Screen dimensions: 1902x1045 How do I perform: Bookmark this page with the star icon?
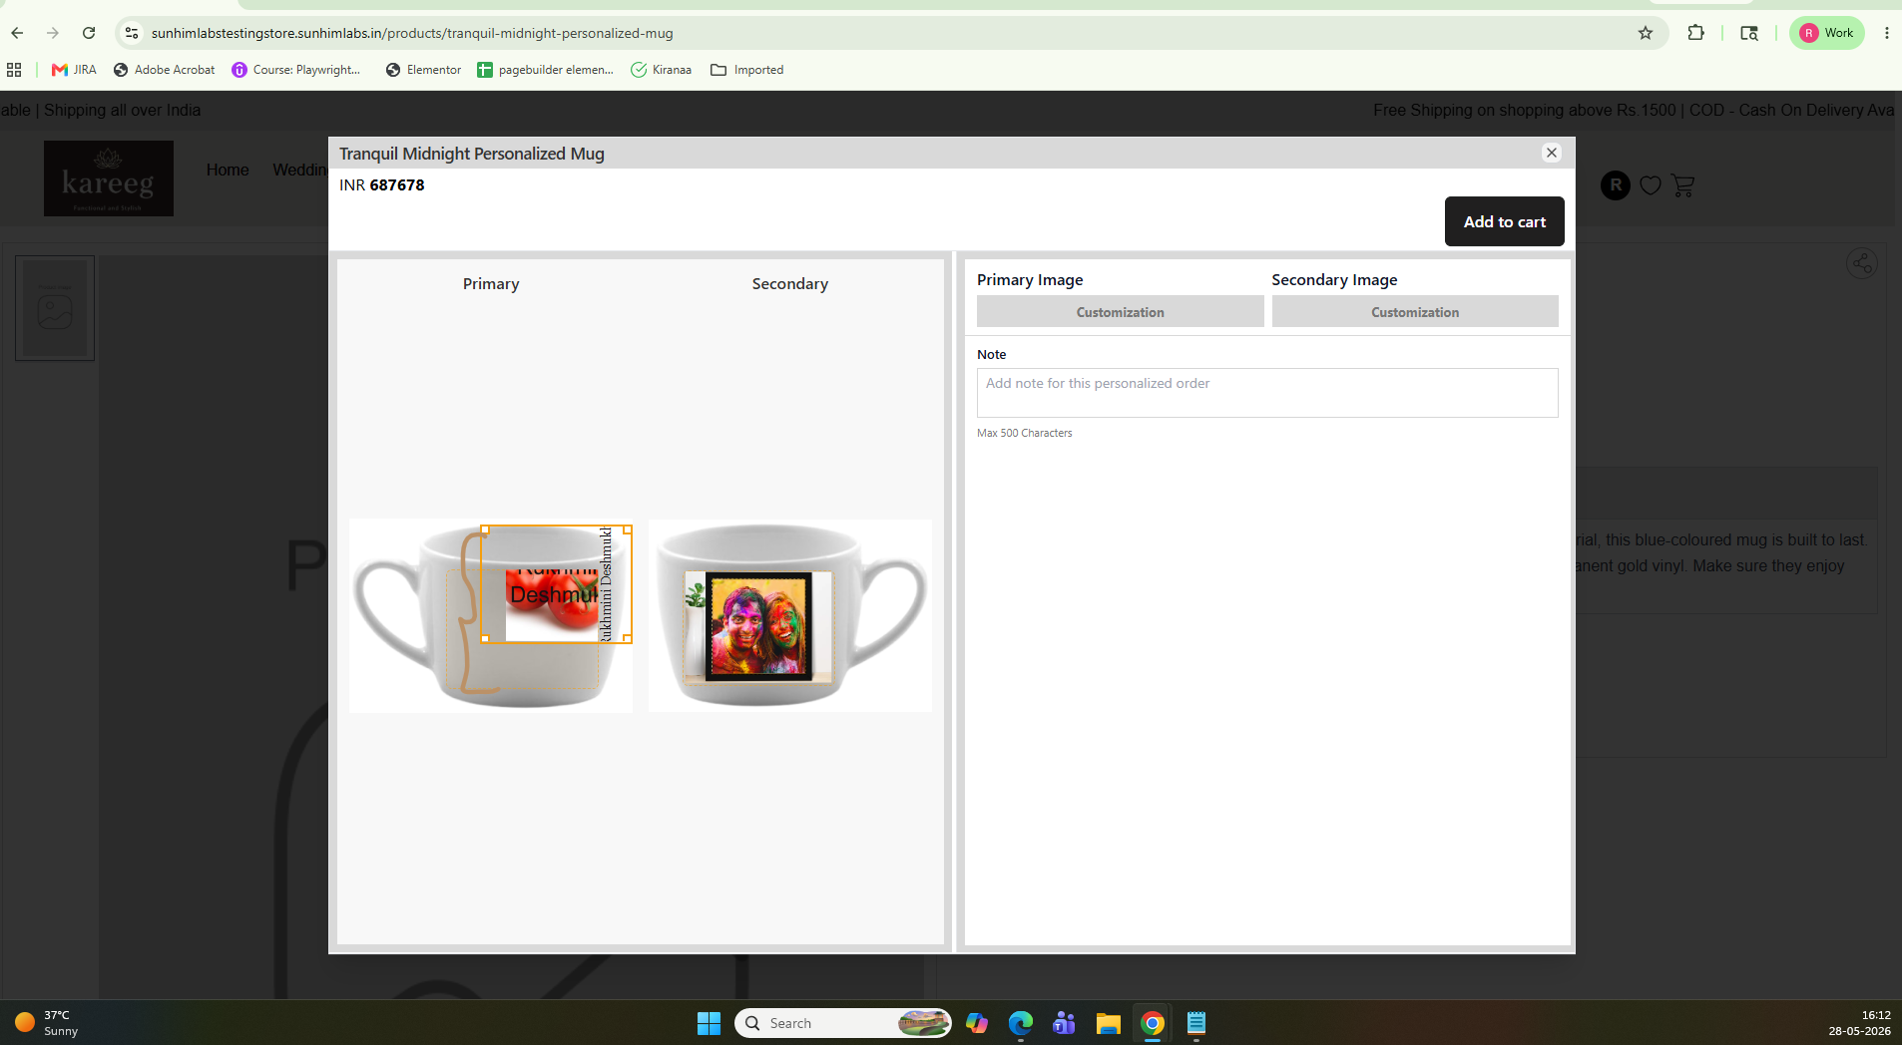[x=1646, y=33]
